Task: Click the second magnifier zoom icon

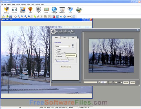Action: pyautogui.click(x=22, y=17)
